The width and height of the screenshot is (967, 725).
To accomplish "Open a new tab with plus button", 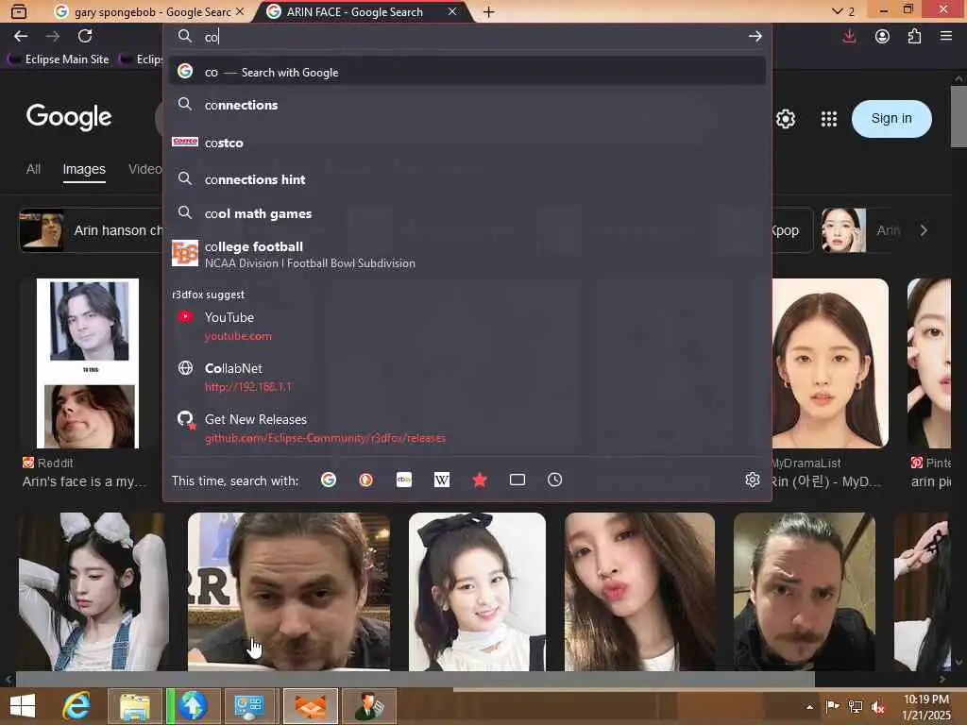I will [x=488, y=11].
